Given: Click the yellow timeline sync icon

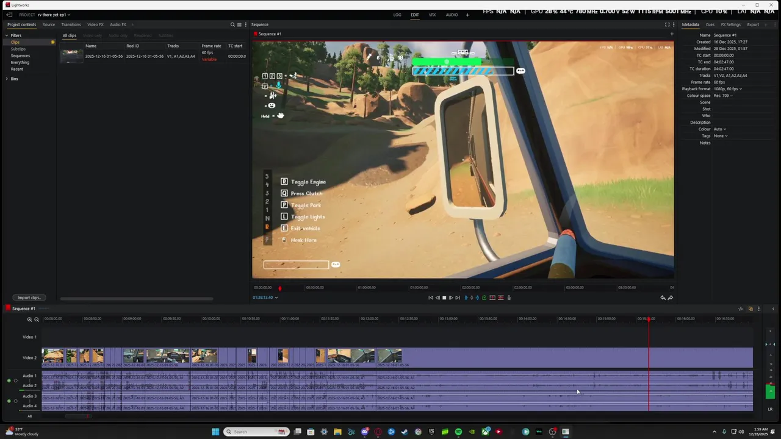Looking at the screenshot, I should point(750,309).
